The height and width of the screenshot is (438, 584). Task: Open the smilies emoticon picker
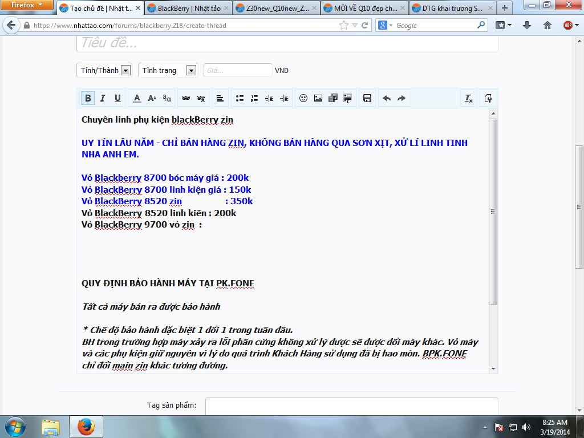303,98
